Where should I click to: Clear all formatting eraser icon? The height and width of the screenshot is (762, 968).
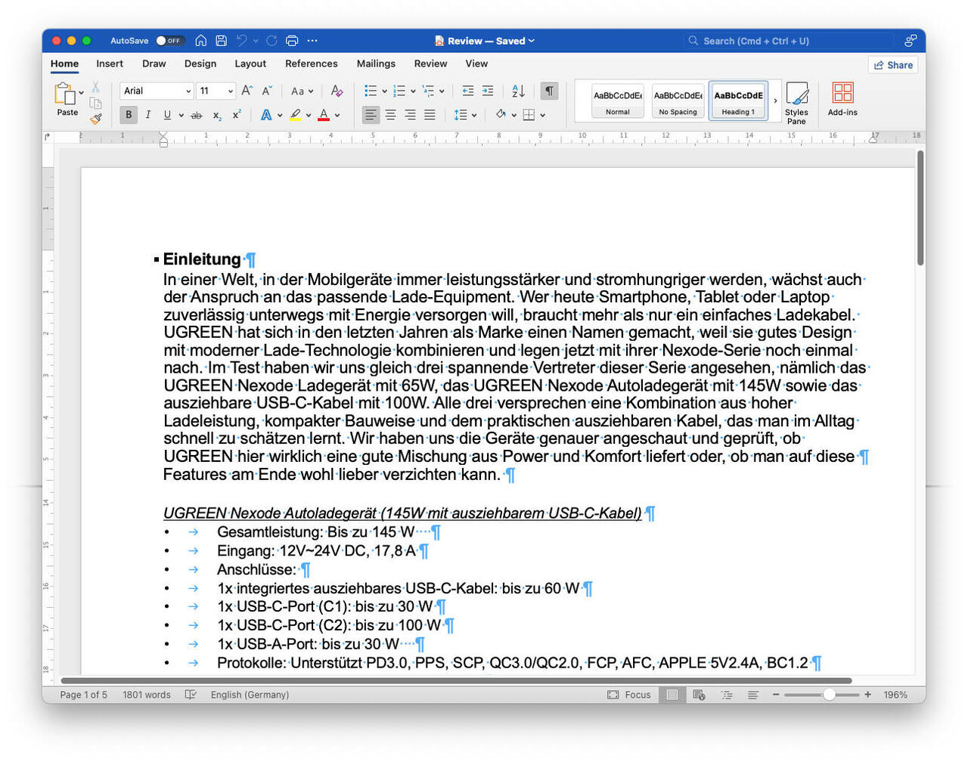pos(337,91)
